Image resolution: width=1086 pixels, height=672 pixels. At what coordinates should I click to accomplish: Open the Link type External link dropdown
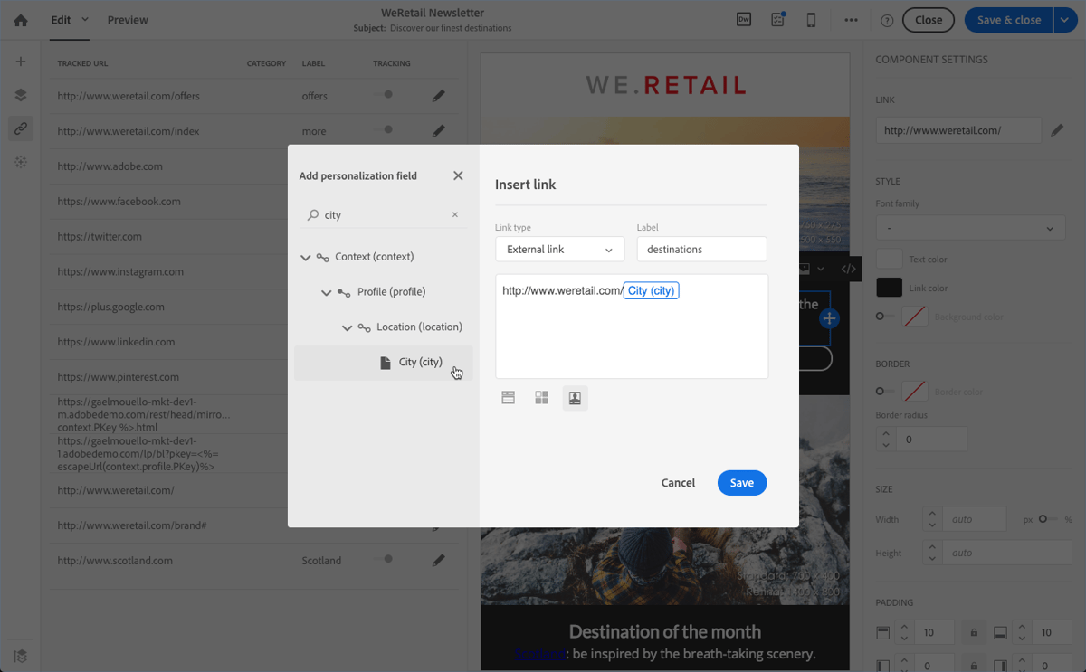tap(559, 249)
